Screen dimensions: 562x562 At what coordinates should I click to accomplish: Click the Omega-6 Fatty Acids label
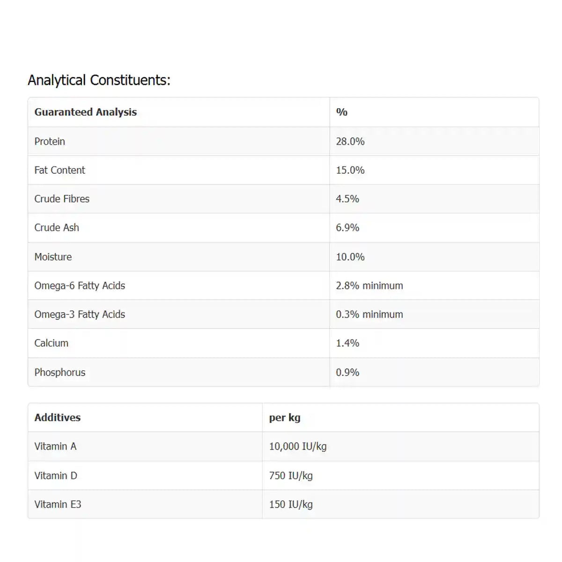80,286
